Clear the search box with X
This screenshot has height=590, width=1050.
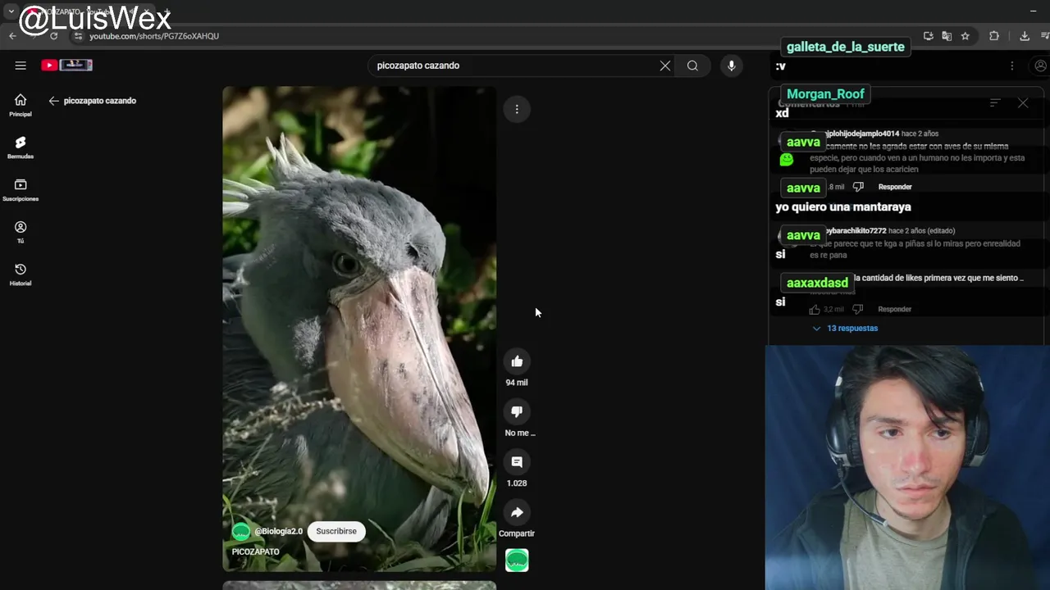tap(665, 66)
